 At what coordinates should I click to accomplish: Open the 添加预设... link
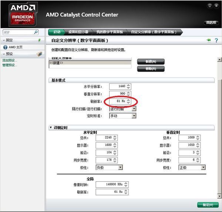pyautogui.click(x=10, y=60)
